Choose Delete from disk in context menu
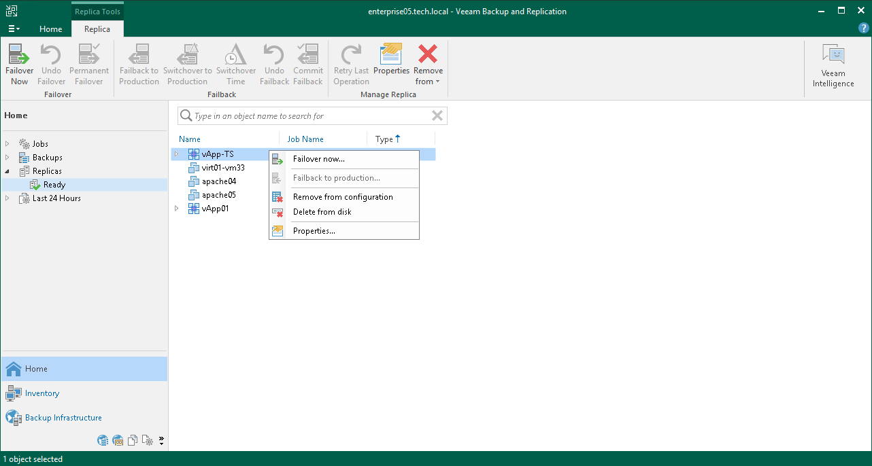The image size is (872, 466). pyautogui.click(x=344, y=212)
